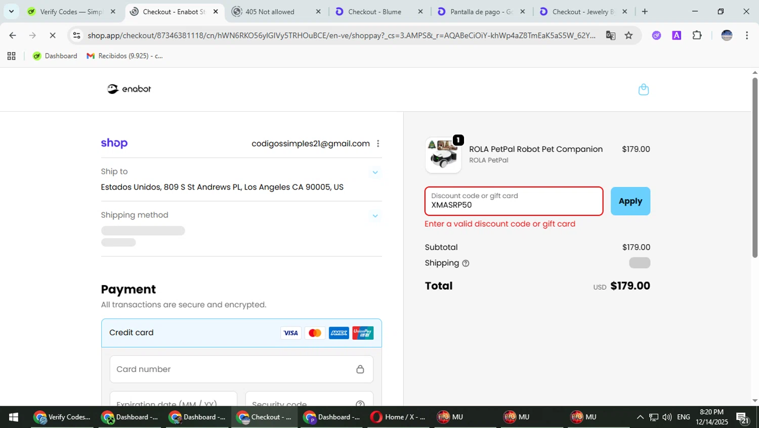Viewport: 759px width, 428px height.
Task: Open the apps grid in bookmarks bar
Action: pyautogui.click(x=11, y=56)
